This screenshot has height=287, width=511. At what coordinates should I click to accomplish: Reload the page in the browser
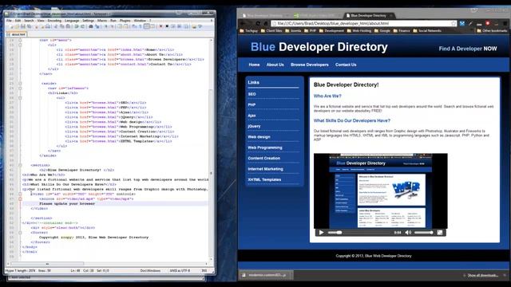coord(258,23)
